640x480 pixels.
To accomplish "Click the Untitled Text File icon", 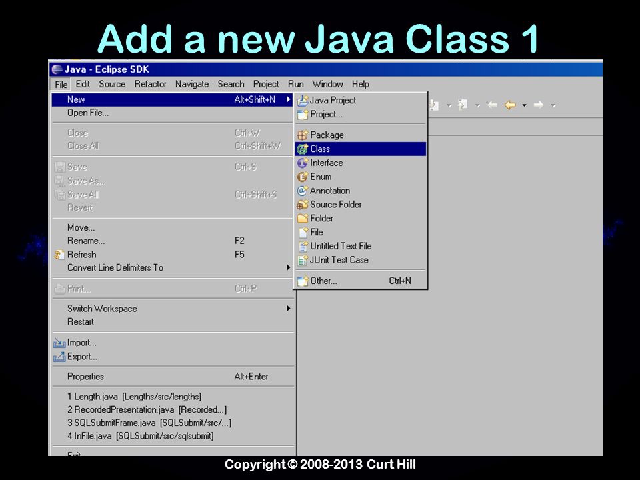I will pos(303,246).
